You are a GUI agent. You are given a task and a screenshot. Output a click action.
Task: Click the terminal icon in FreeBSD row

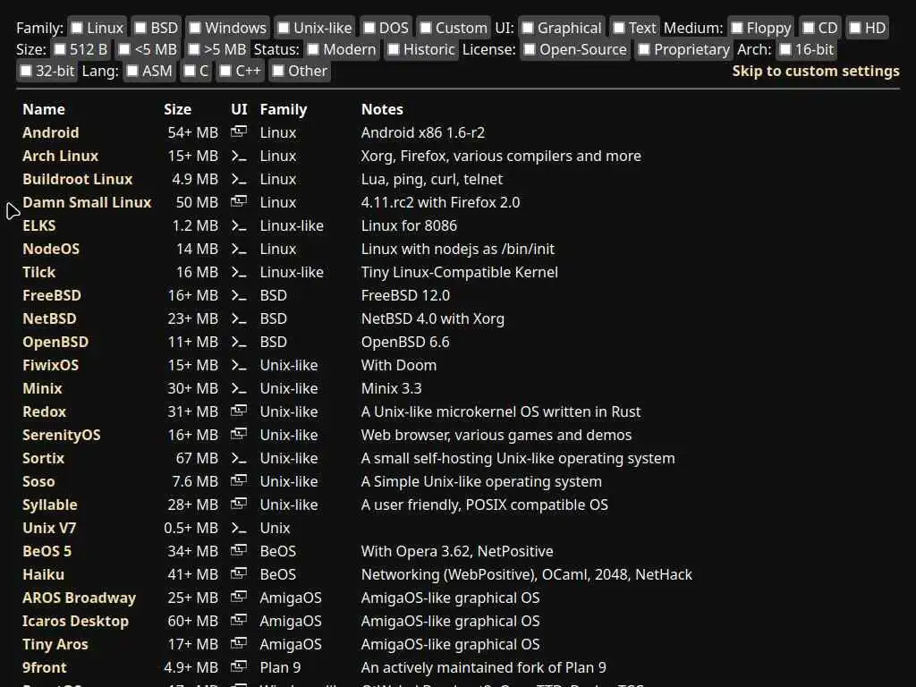[238, 295]
